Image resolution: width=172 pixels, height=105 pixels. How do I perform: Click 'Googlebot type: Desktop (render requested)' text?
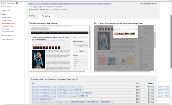click(47, 7)
